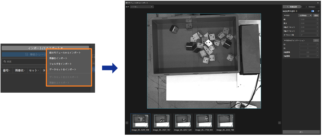
Task: Click the オフセット角 value field
Action: [308, 35]
